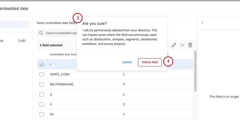The height and width of the screenshot is (120, 240).
Task: Sort by Embedded data field column header
Action: pyautogui.click(x=63, y=54)
